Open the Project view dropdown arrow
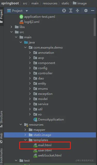 (27, 11)
